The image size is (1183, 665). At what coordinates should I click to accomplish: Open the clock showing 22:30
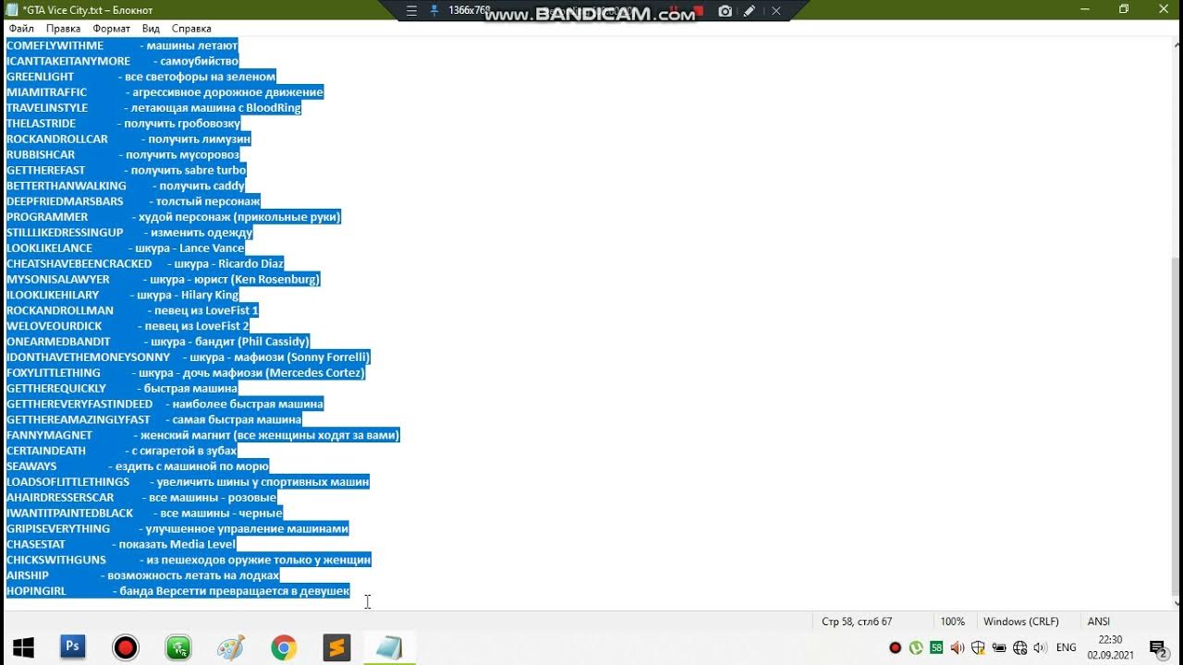click(x=1111, y=647)
